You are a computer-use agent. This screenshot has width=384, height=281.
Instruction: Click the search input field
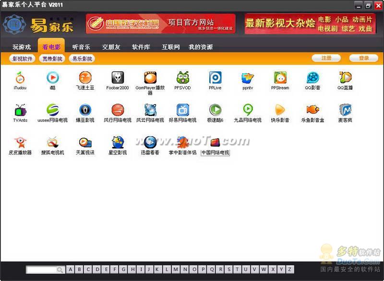click(42, 269)
